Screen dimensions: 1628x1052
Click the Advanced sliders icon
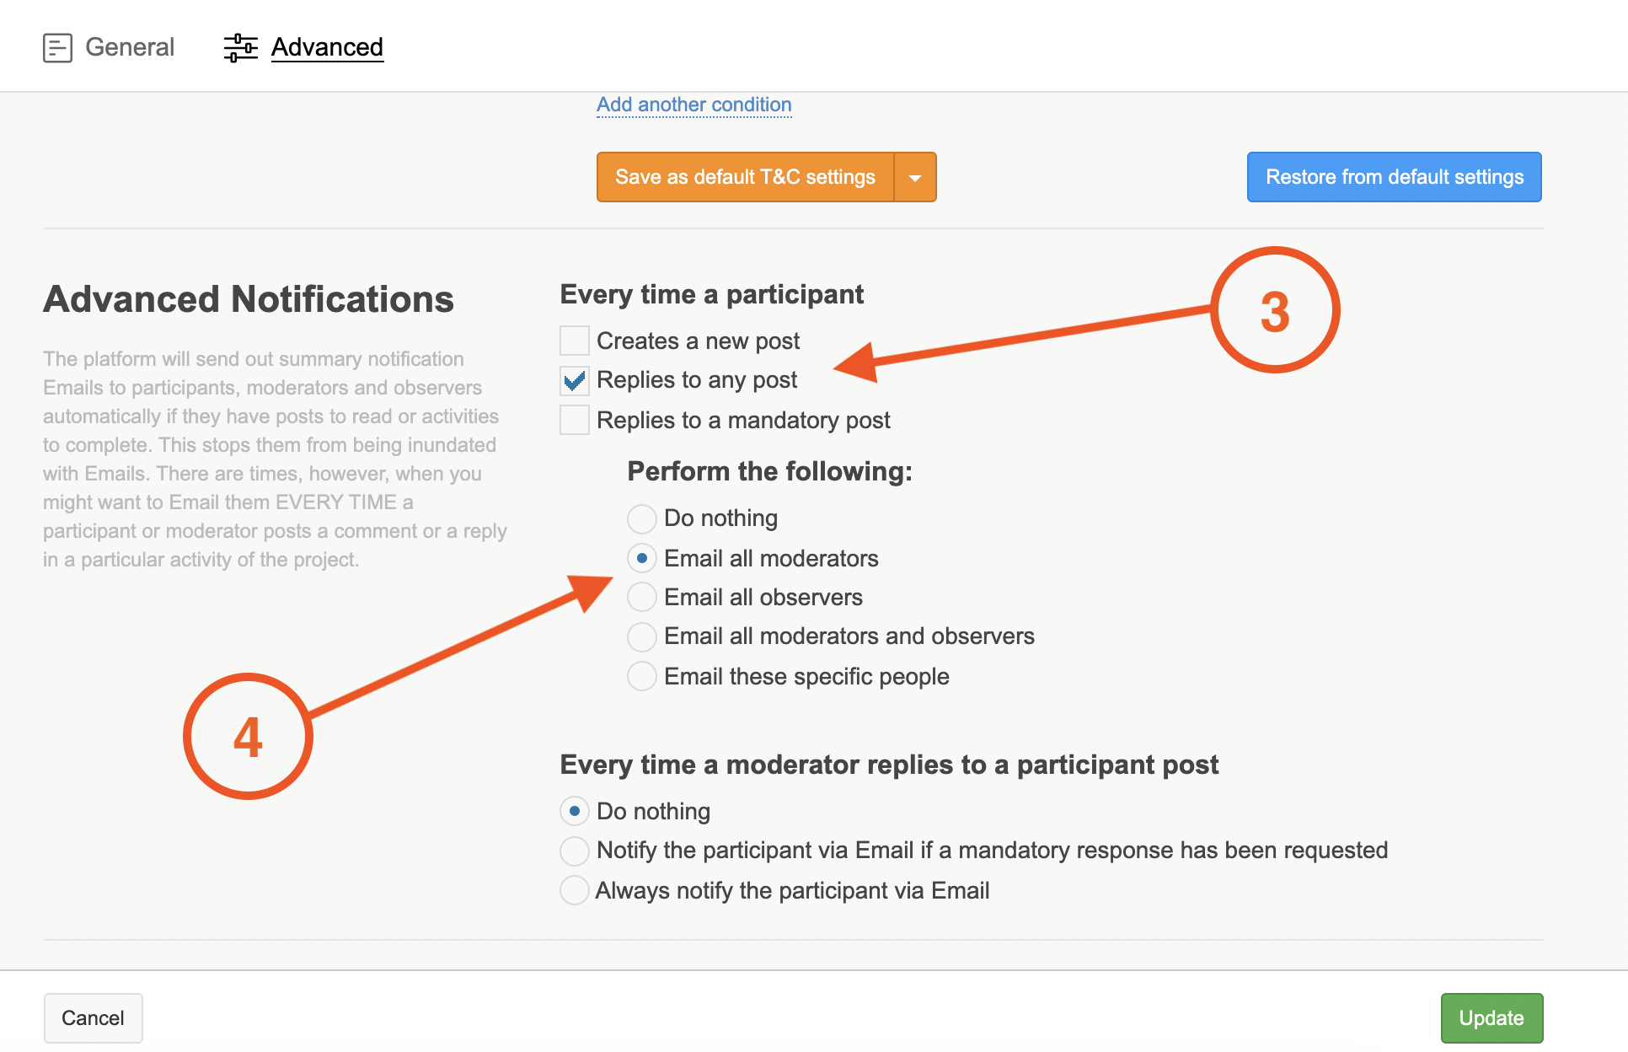coord(240,47)
